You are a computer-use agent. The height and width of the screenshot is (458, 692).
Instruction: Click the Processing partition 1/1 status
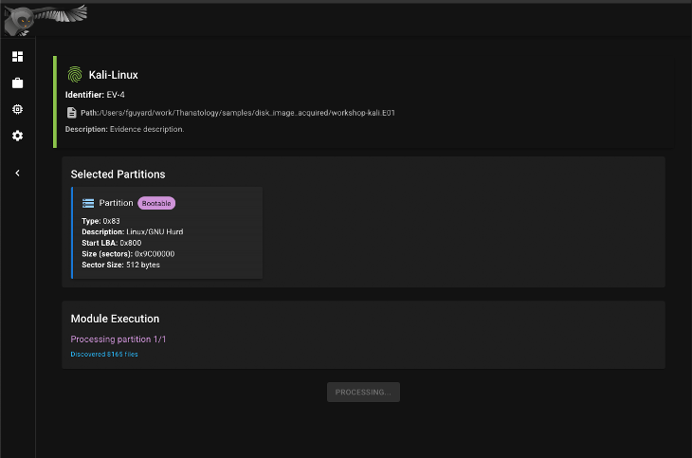[118, 339]
